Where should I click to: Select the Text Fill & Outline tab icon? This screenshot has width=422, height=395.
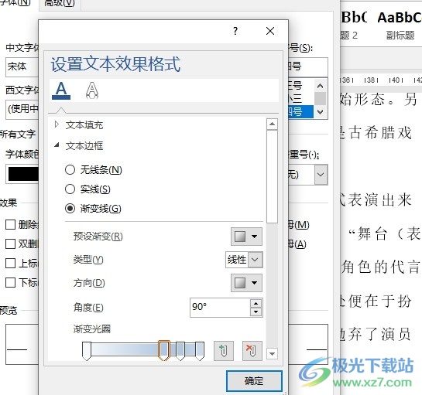[61, 90]
